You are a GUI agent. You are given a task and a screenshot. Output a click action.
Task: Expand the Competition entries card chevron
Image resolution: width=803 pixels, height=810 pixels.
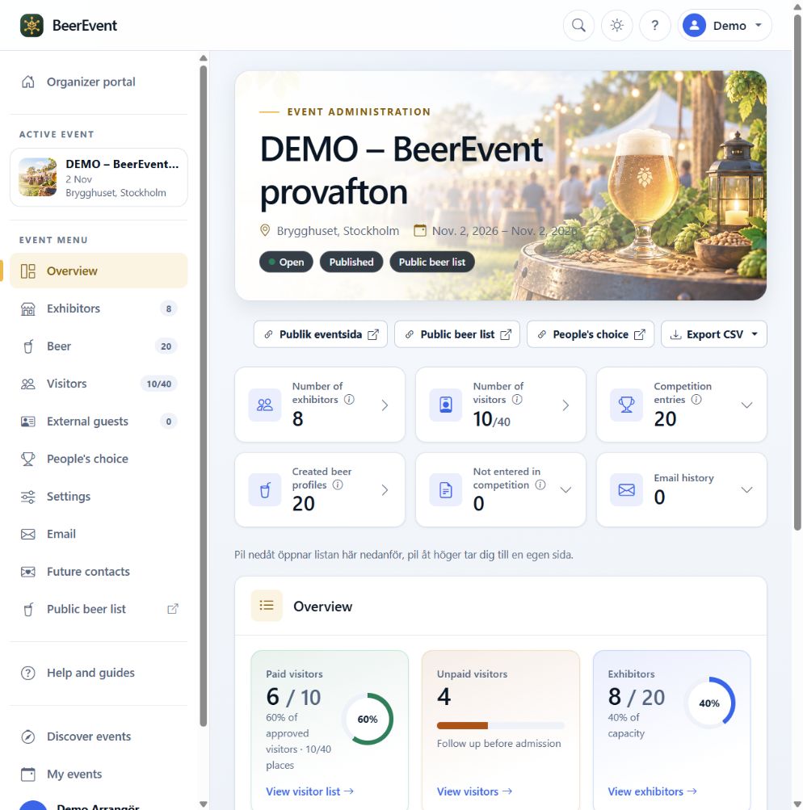tap(746, 405)
